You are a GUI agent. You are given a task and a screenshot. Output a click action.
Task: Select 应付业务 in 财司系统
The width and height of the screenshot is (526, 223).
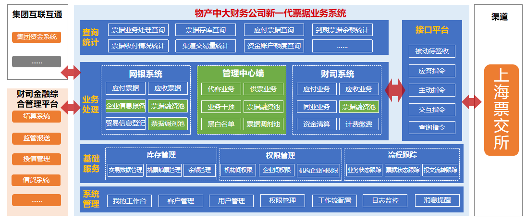(x=317, y=89)
